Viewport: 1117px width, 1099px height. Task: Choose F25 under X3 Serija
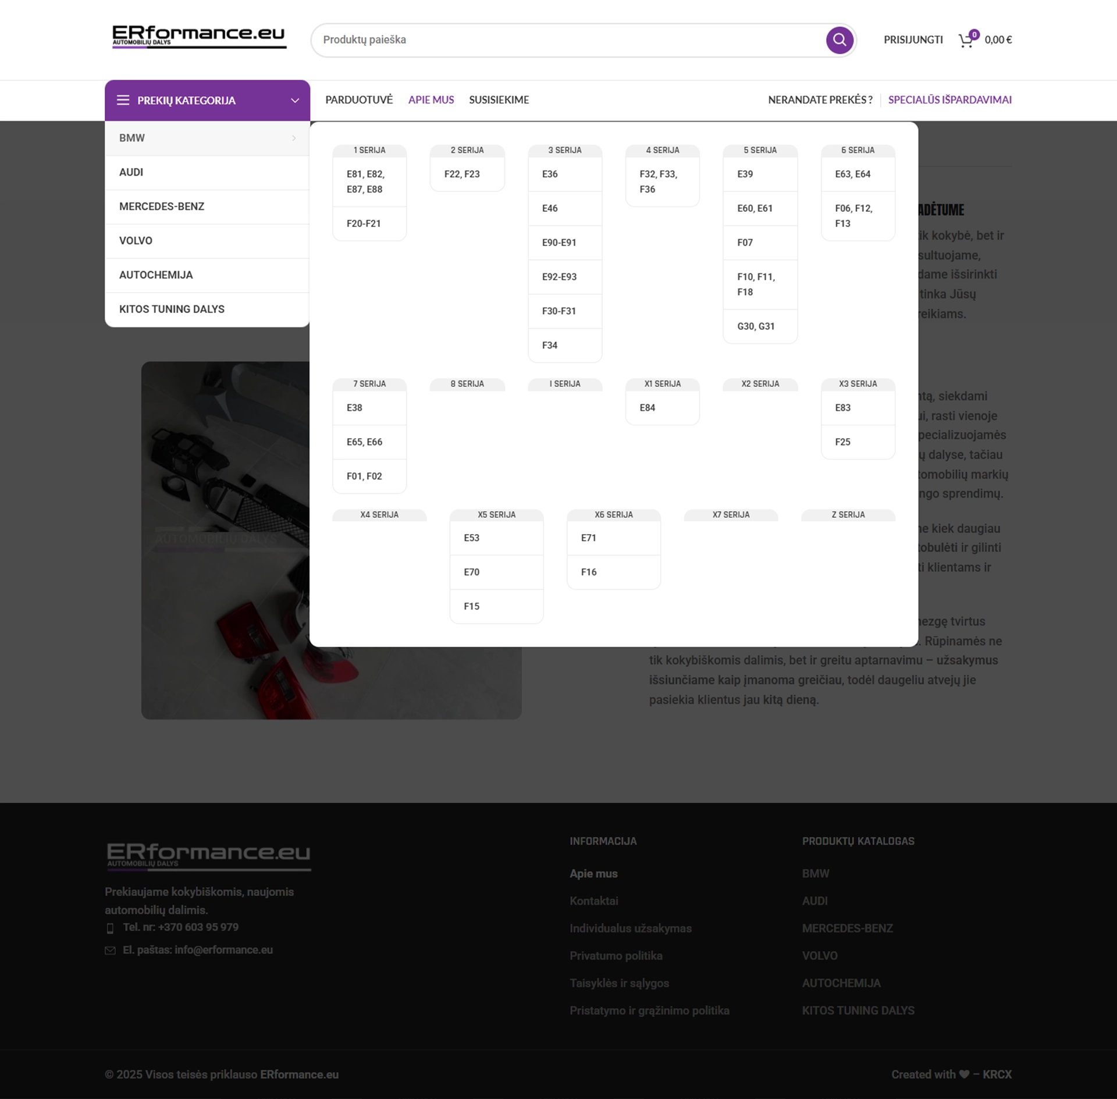click(858, 442)
